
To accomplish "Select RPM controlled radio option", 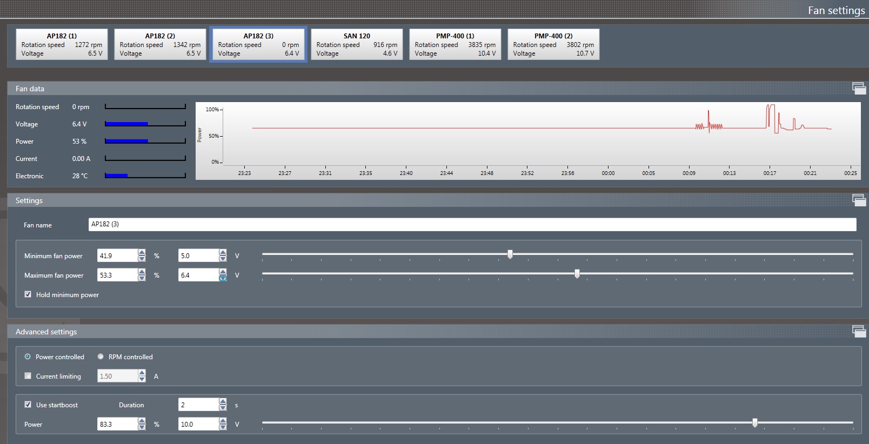I will click(101, 356).
